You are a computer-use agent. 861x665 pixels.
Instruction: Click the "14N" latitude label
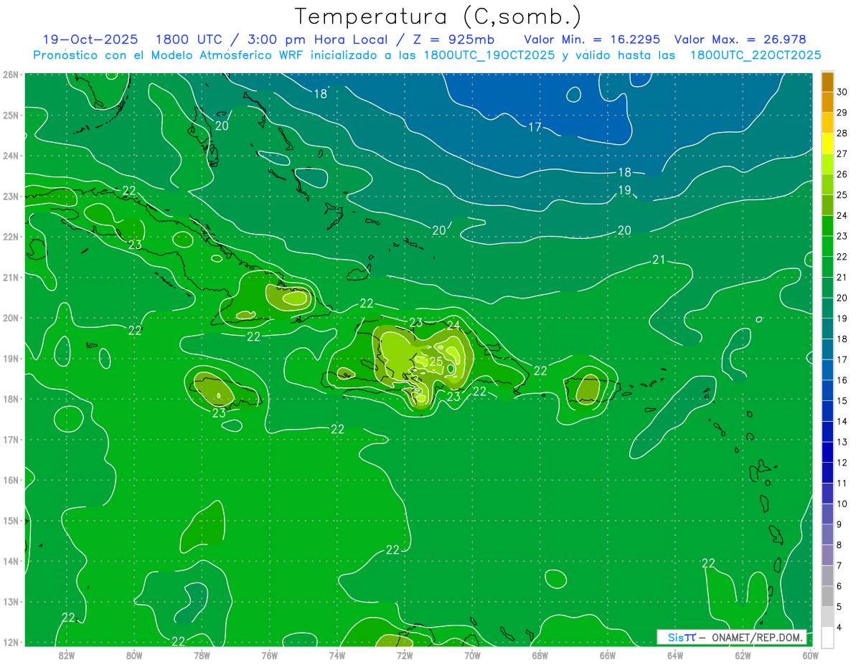pos(11,561)
